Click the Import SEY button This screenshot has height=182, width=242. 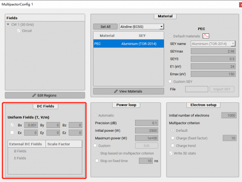(222, 89)
